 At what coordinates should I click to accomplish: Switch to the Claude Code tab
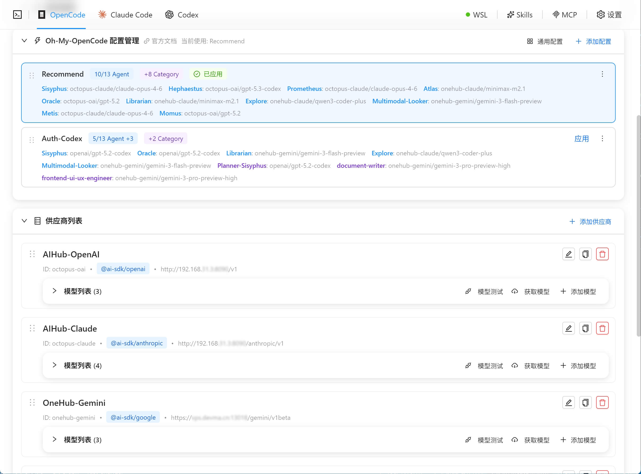125,15
